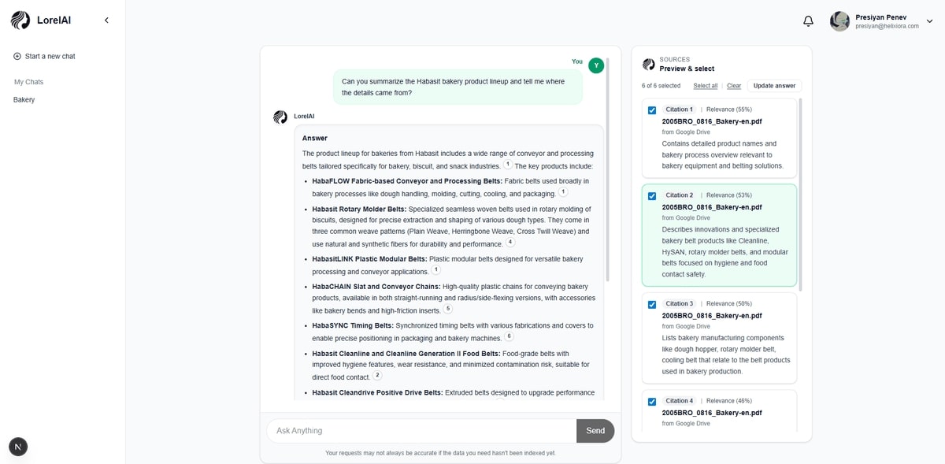Image resolution: width=945 pixels, height=464 pixels.
Task: Toggle the Citation 2 checkbox
Action: click(652, 196)
